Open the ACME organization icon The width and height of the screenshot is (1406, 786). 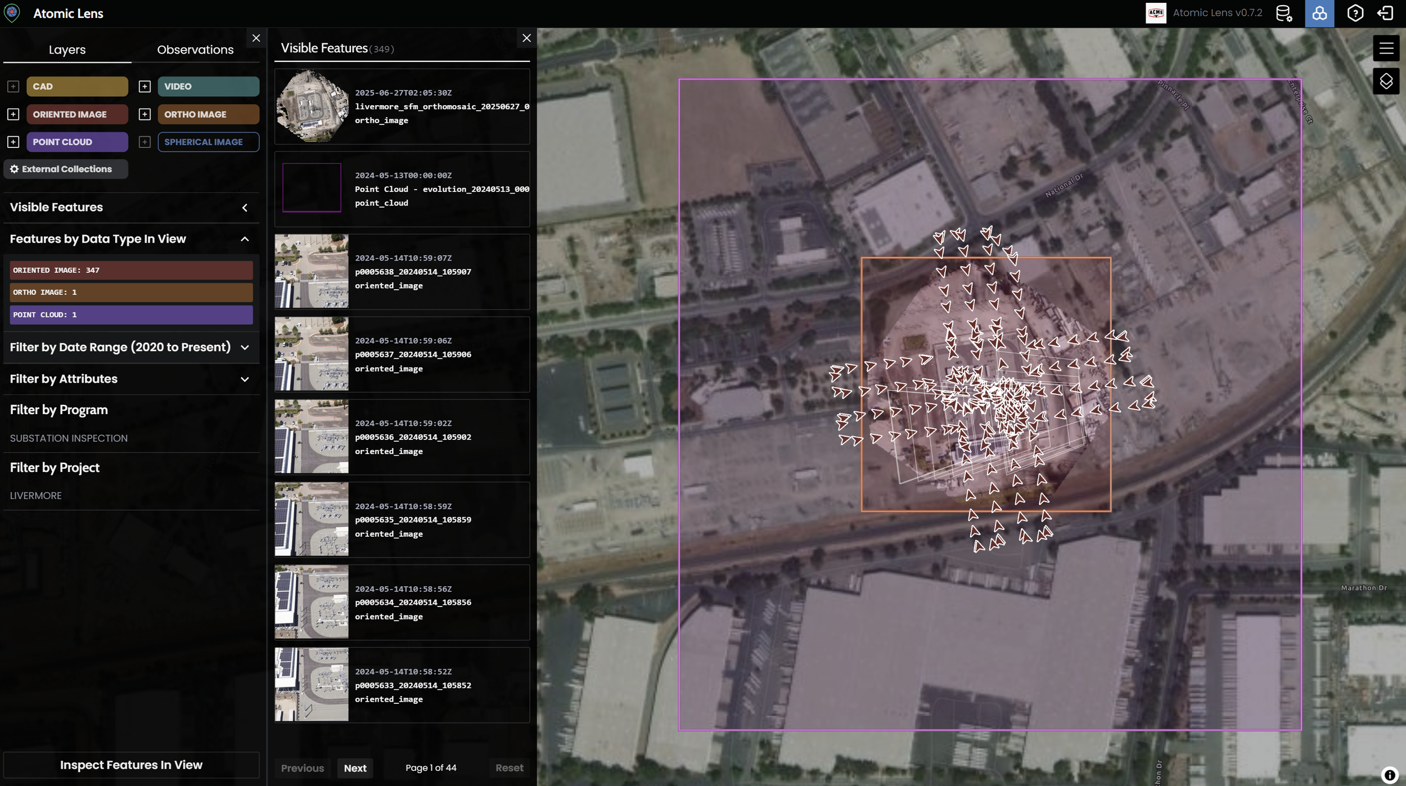coord(1155,13)
